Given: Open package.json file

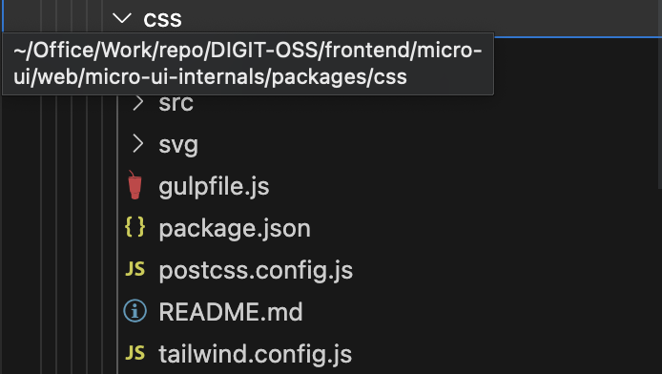Looking at the screenshot, I should pos(235,229).
